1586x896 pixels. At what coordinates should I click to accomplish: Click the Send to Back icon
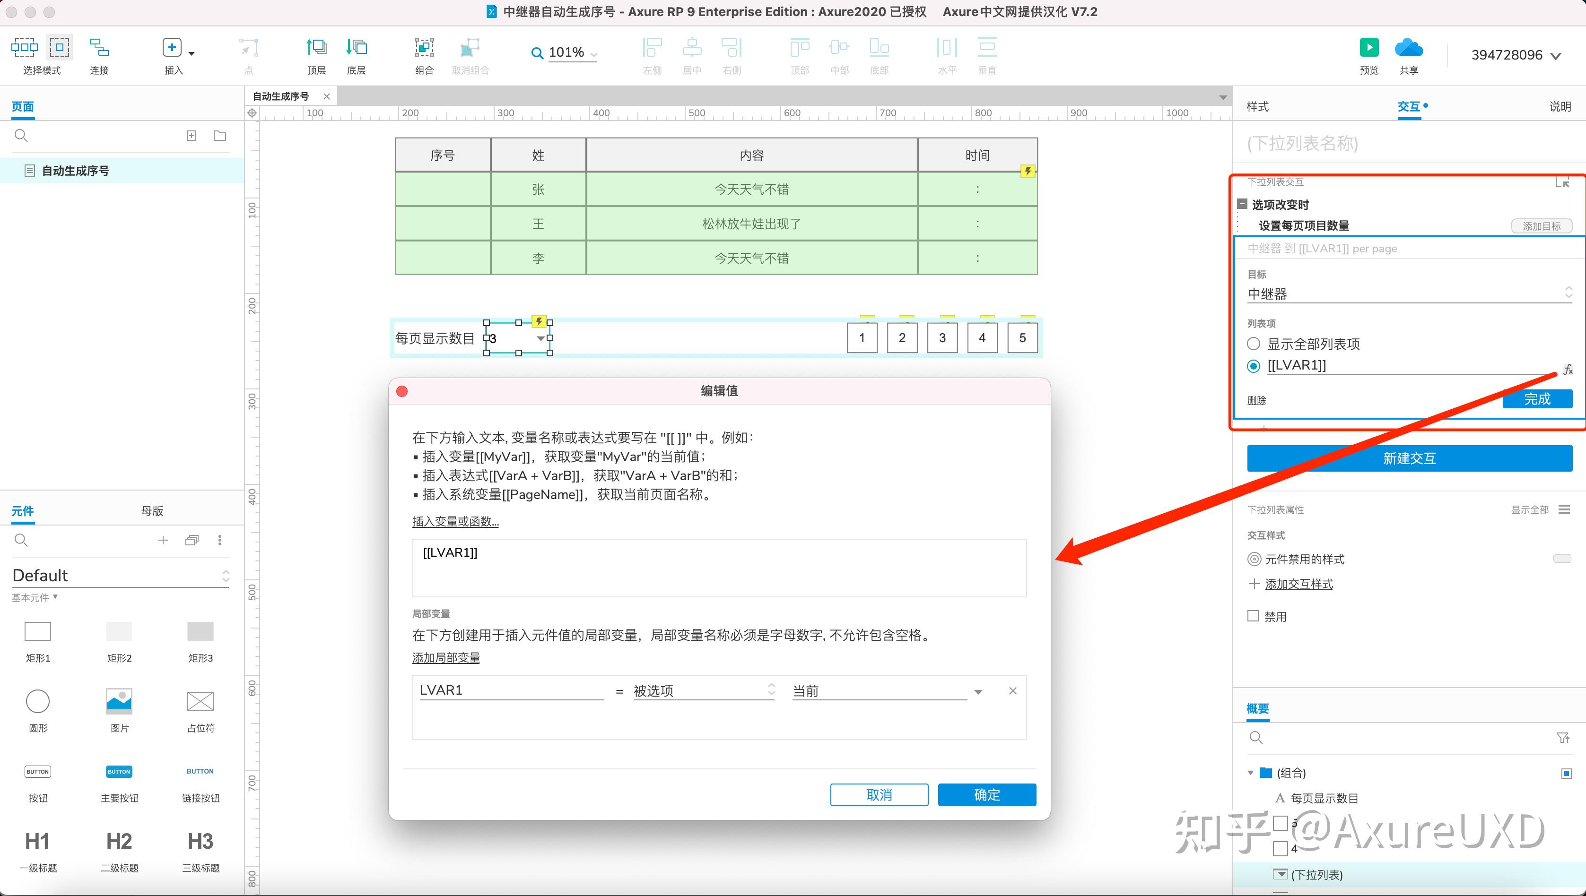[356, 47]
